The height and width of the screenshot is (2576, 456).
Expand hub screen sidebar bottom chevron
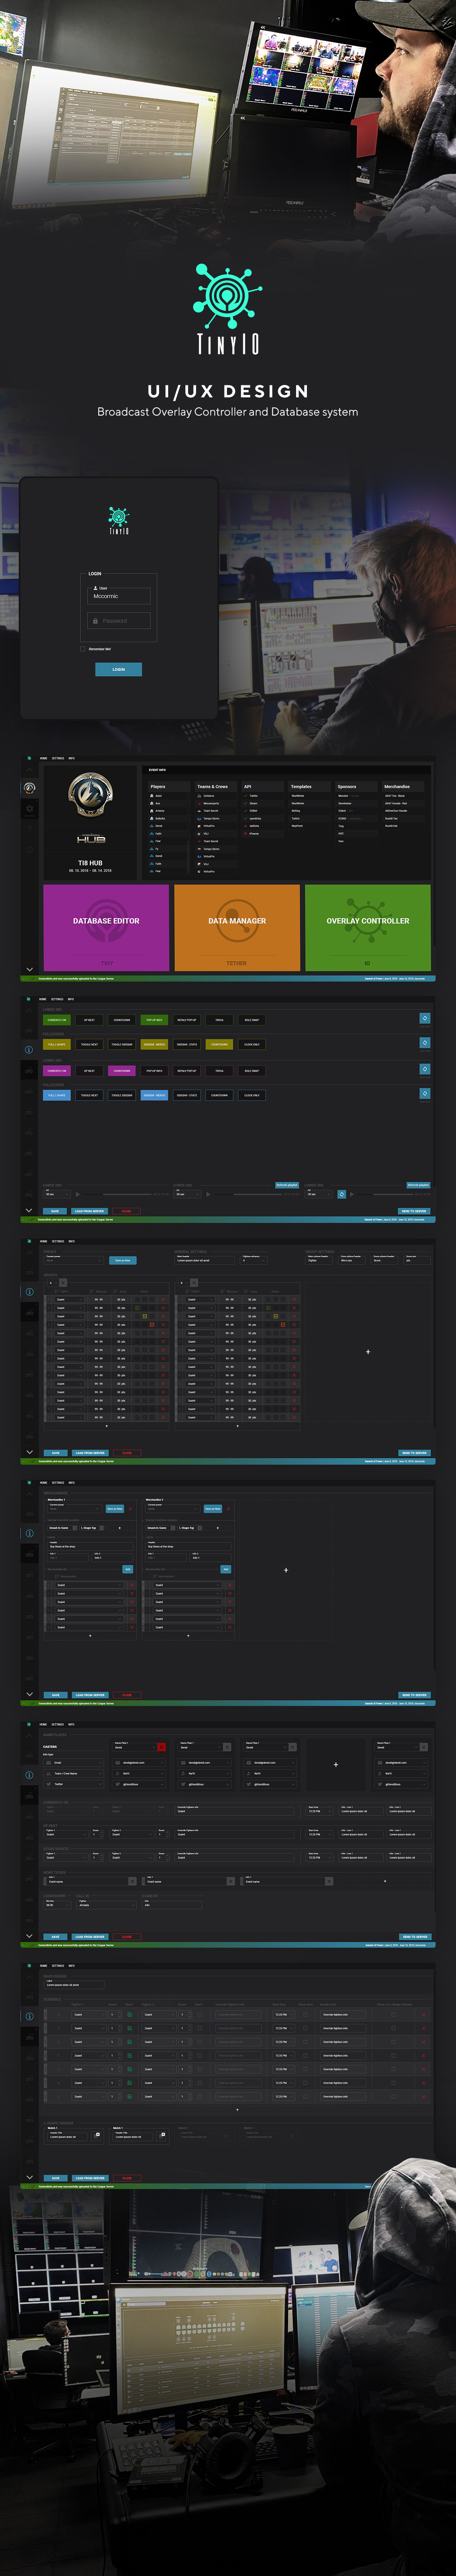[x=29, y=969]
